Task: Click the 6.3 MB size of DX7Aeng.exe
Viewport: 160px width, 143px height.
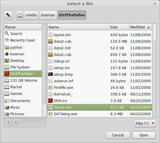Action: (x=116, y=114)
